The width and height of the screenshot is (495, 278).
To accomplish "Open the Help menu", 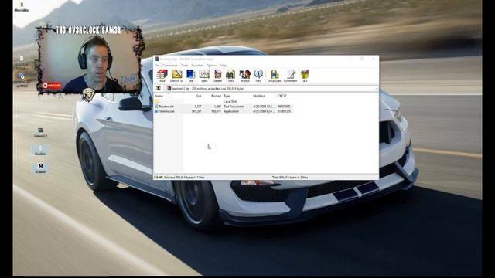I will pos(224,65).
